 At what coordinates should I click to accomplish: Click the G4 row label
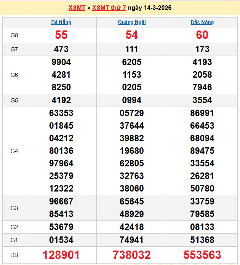pos(14,151)
